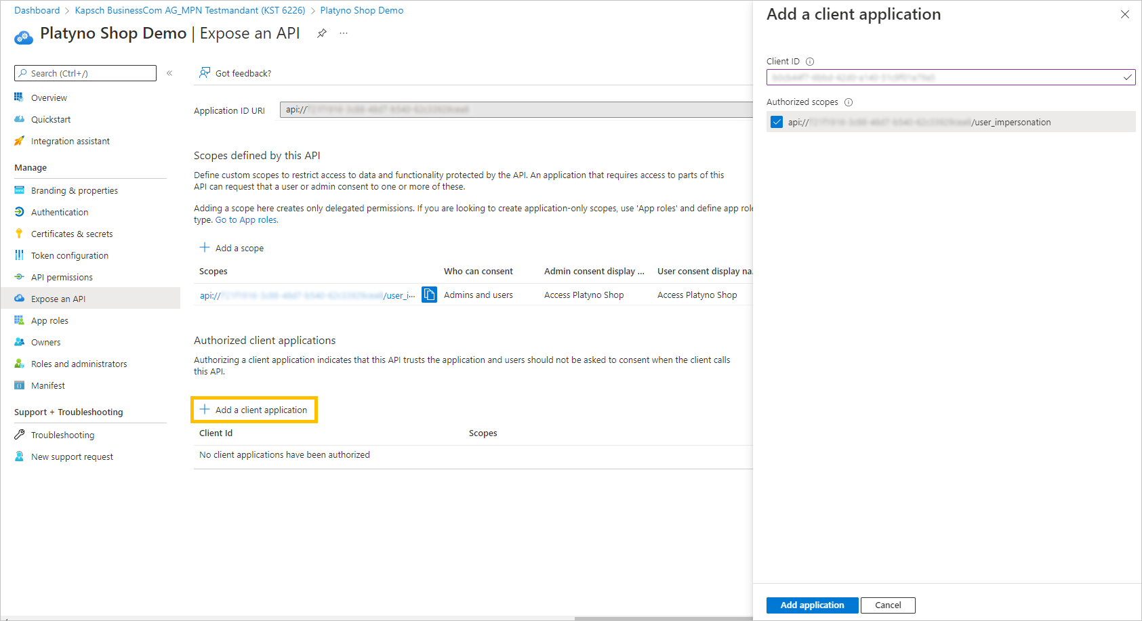This screenshot has height=621, width=1142.
Task: Show info tooltip for Authorized scopes
Action: coord(849,102)
